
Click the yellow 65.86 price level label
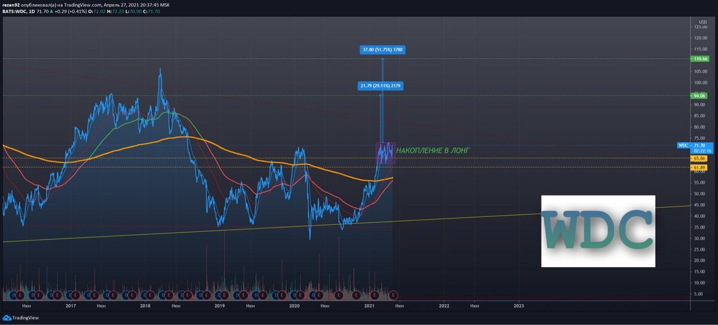tap(700, 158)
